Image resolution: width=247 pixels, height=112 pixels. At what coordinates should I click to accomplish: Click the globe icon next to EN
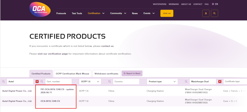tap(213, 4)
